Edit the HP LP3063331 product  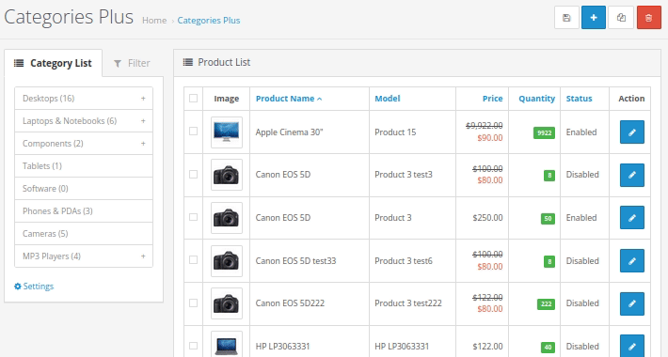pyautogui.click(x=632, y=346)
